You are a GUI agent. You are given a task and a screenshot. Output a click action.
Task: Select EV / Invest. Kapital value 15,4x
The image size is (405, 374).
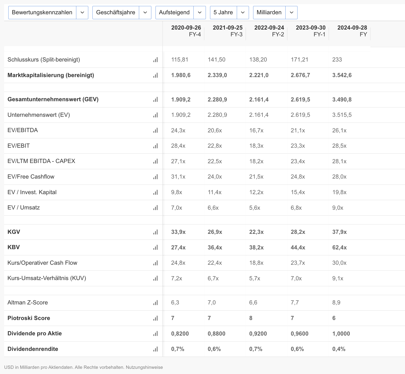tap(298, 192)
